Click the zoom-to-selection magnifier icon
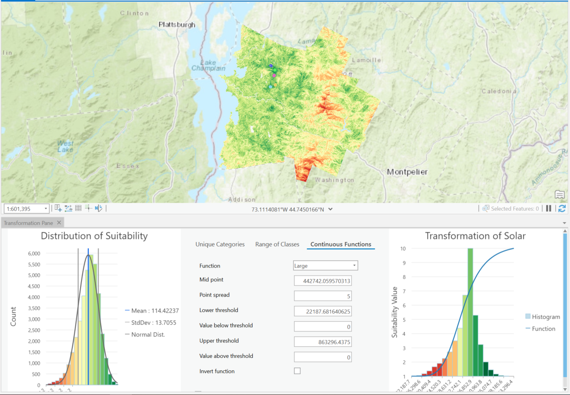 point(484,208)
